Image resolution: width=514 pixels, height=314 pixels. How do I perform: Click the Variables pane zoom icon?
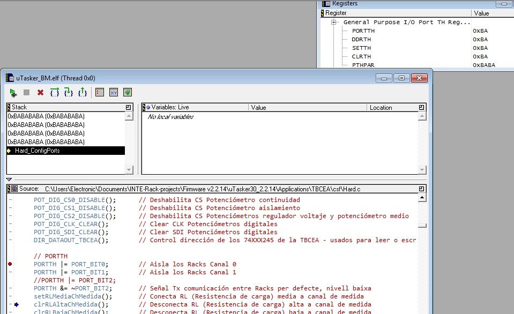(x=421, y=107)
